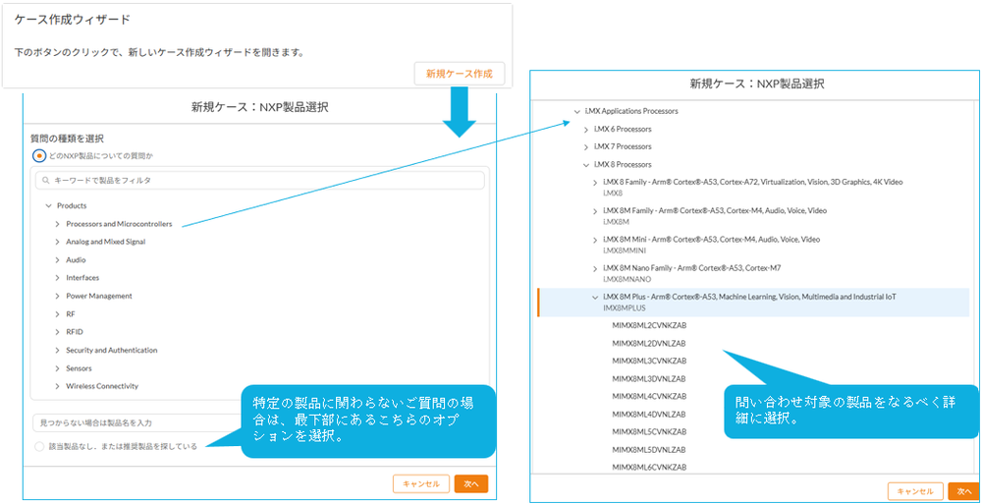Expand the RFID category chevron

pos(57,332)
